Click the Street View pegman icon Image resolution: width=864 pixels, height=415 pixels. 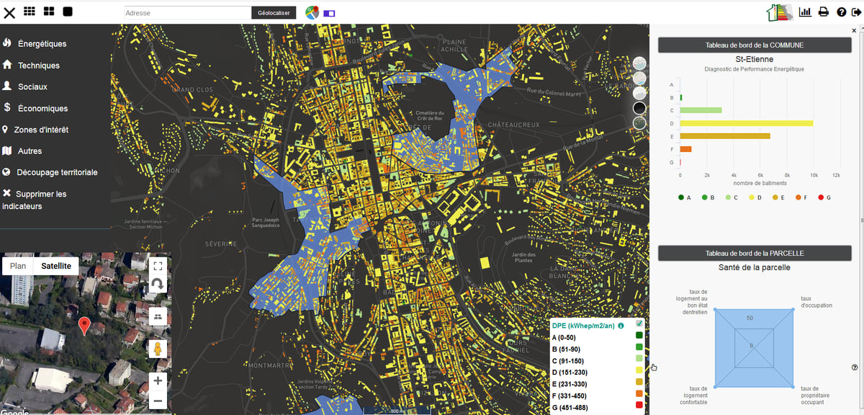click(x=158, y=349)
